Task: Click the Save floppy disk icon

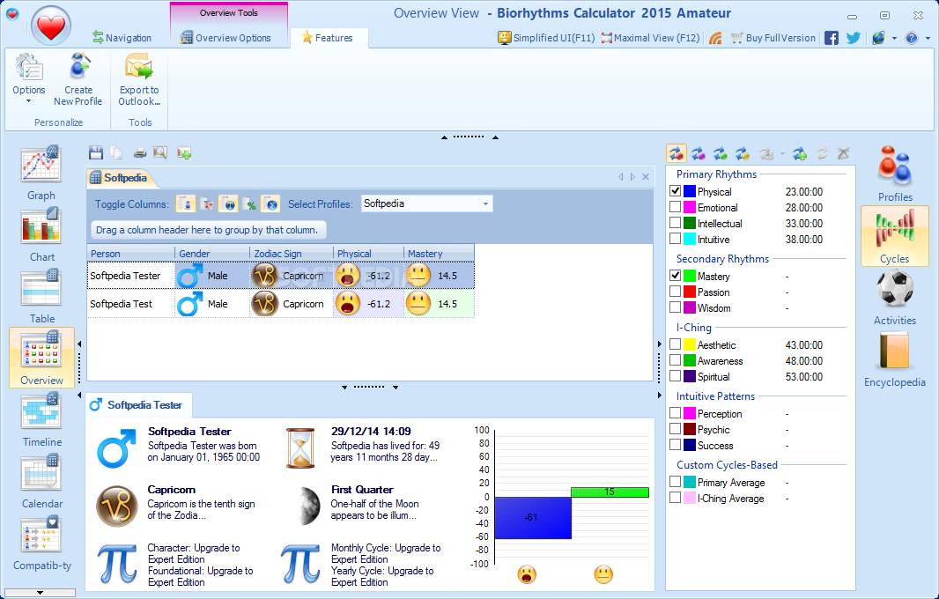Action: 96,152
